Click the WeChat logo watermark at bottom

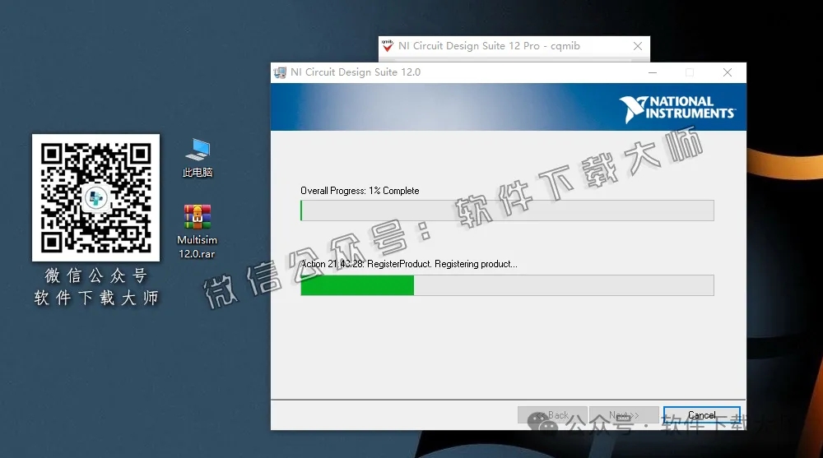(542, 423)
